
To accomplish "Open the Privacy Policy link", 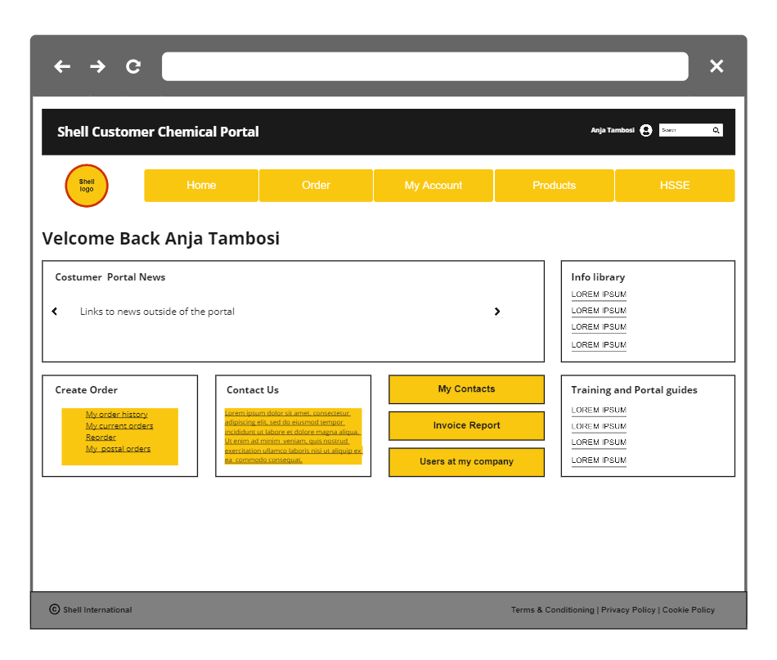I will [x=628, y=609].
